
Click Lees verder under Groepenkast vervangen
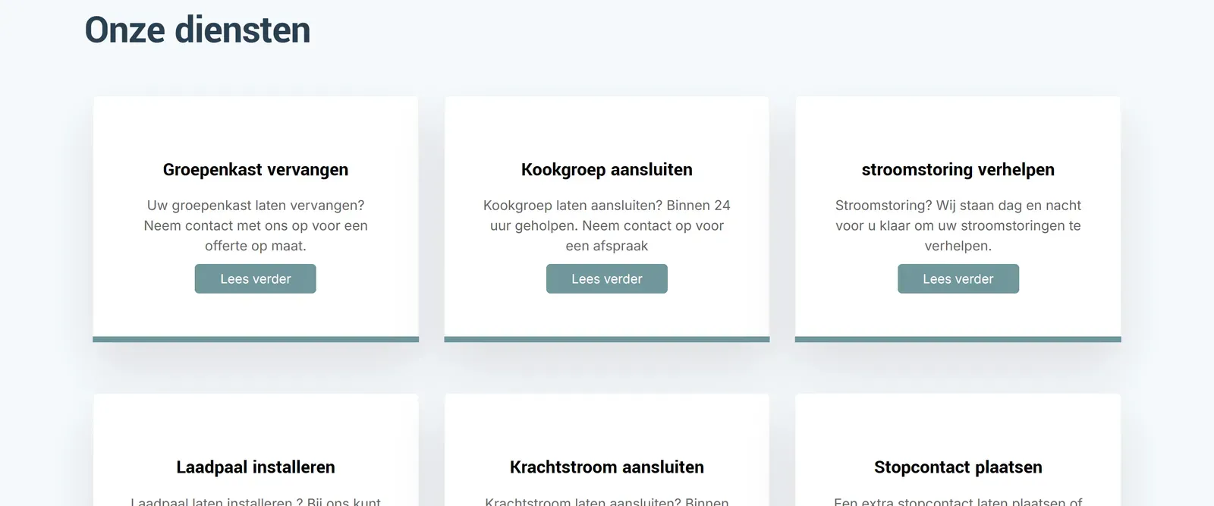click(x=255, y=278)
